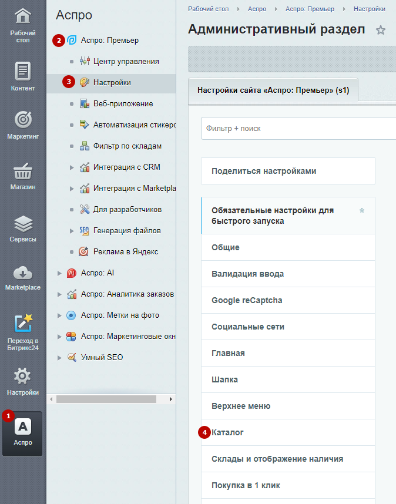
Task: Click the Фильтр по складам icon
Action: (x=85, y=146)
